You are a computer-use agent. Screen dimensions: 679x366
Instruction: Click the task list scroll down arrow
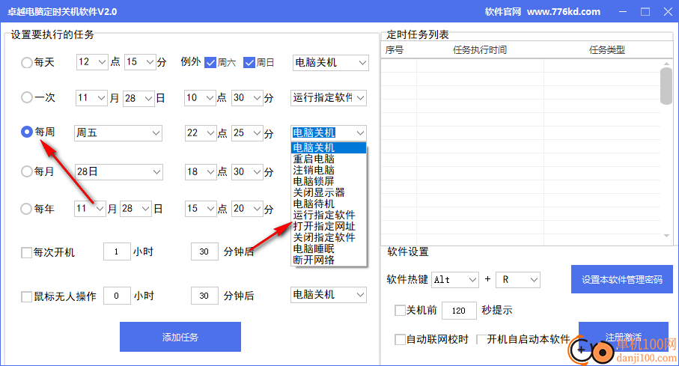click(666, 236)
